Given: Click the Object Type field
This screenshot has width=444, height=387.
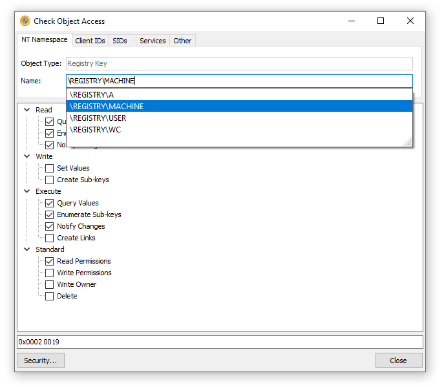Looking at the screenshot, I should tap(239, 63).
